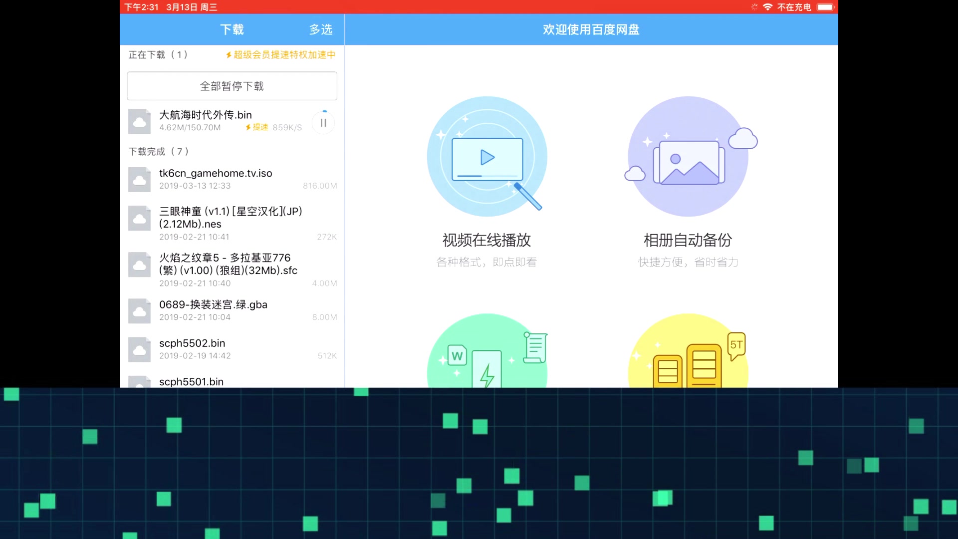Pause the 大航海时代外传.bin download
This screenshot has width=958, height=539.
point(323,122)
